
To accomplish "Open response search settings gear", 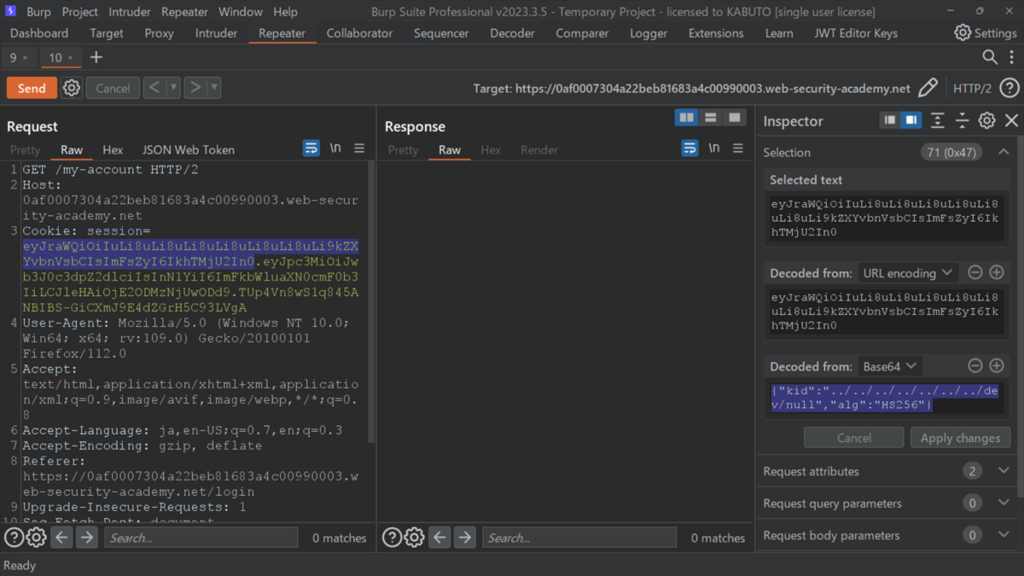I will pos(414,538).
